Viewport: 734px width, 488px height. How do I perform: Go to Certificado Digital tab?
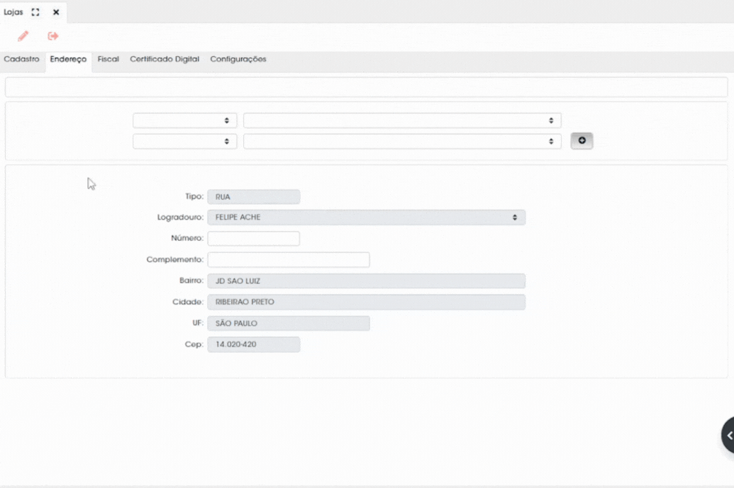coord(165,59)
